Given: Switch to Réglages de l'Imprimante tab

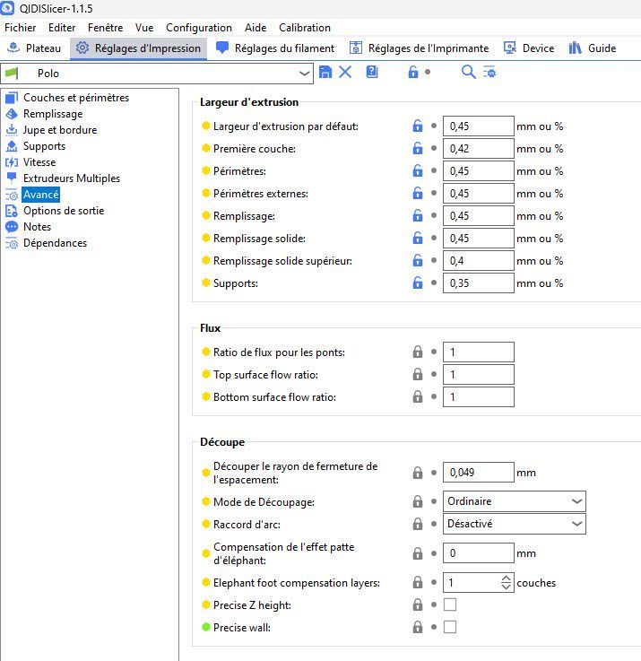Looking at the screenshot, I should 420,48.
